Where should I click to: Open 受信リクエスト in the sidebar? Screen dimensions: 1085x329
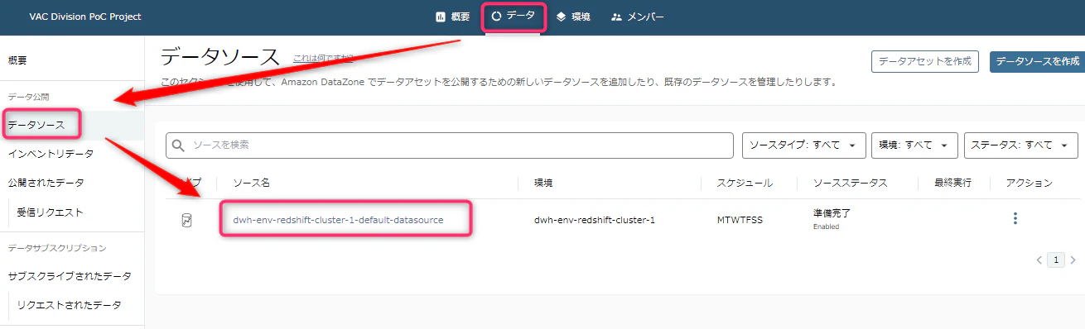(50, 212)
